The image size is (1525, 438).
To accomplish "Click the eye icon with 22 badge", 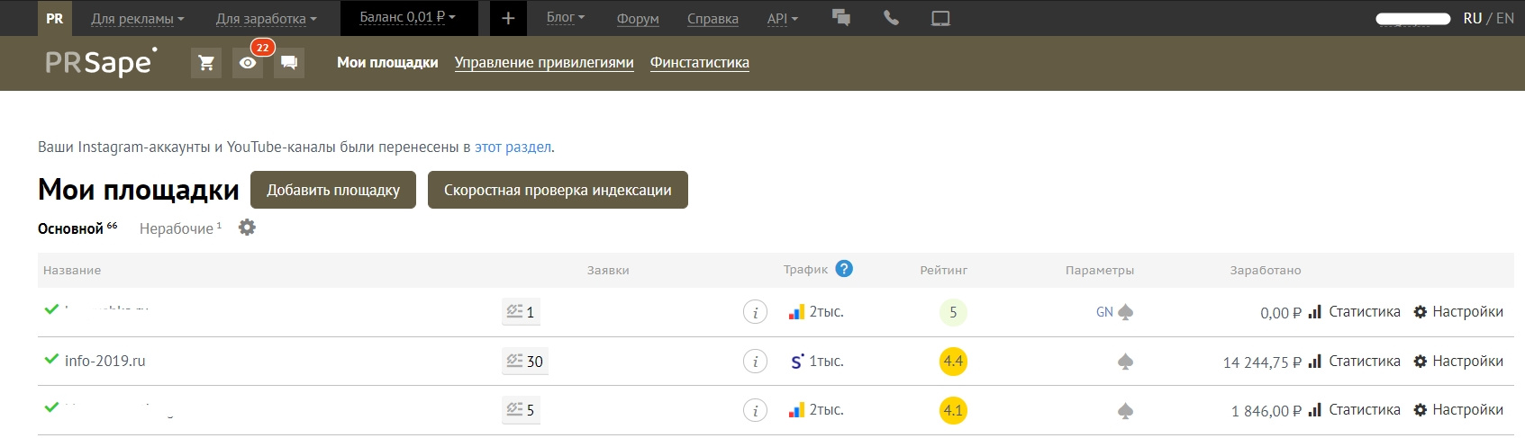I will click(x=248, y=63).
